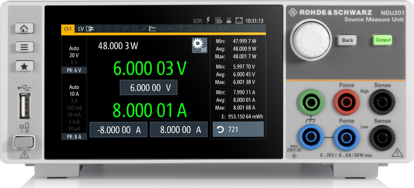Edit the 6.000 00 V voltage setpoint
Viewport: 414px width, 188px height.
coord(149,87)
